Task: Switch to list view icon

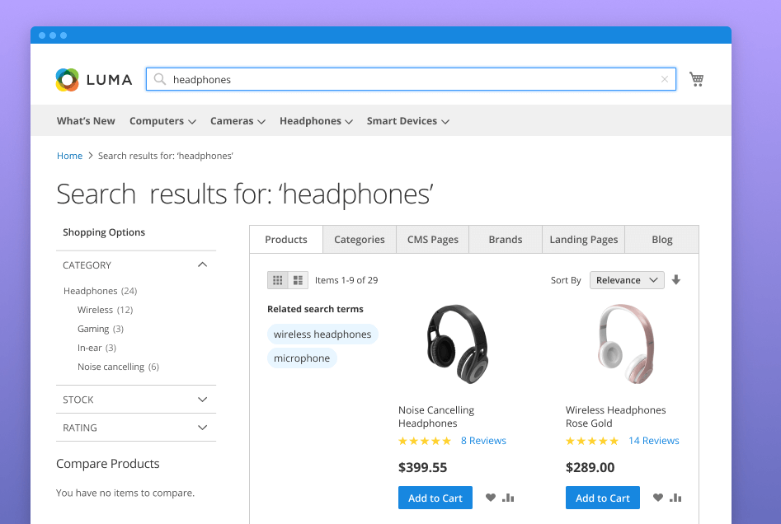Action: click(298, 280)
